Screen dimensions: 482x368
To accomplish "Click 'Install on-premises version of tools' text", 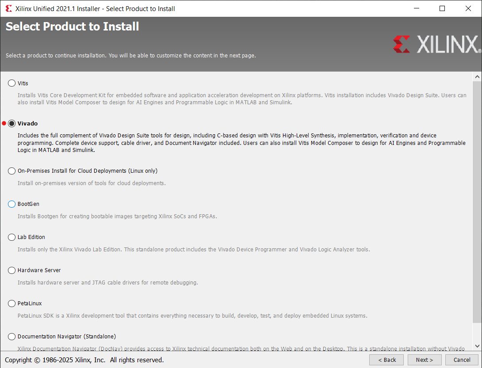I will coord(92,183).
